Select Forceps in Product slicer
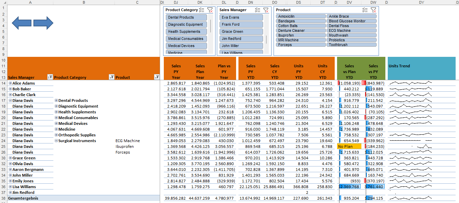The width and height of the screenshot is (459, 203). [x=301, y=45]
